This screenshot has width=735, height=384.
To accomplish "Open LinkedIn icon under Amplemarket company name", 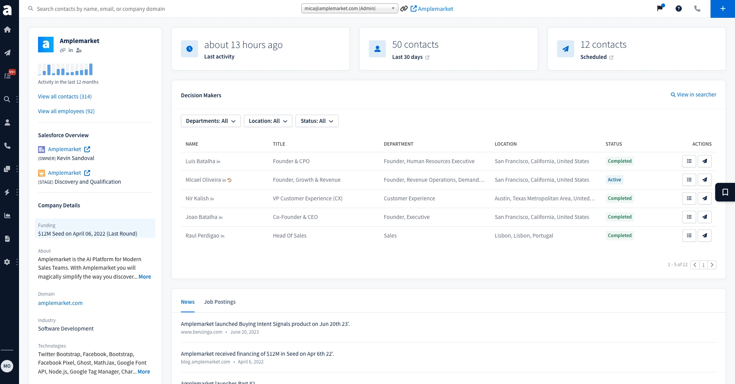I will (x=71, y=50).
